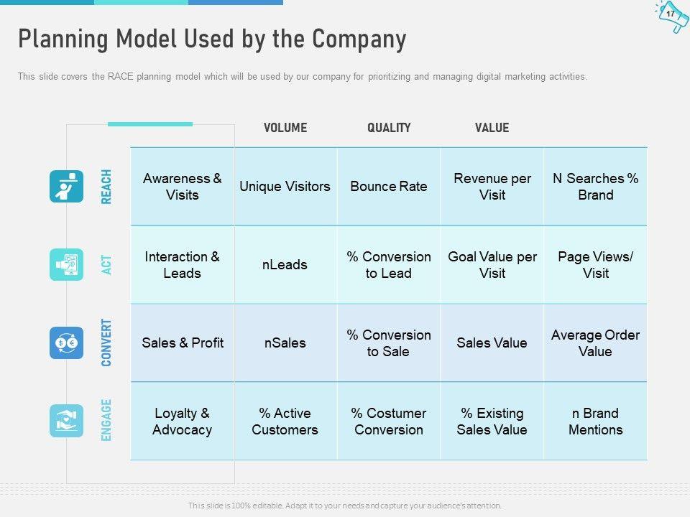Select the Average Order Value cell
The image size is (690, 517).
point(595,343)
